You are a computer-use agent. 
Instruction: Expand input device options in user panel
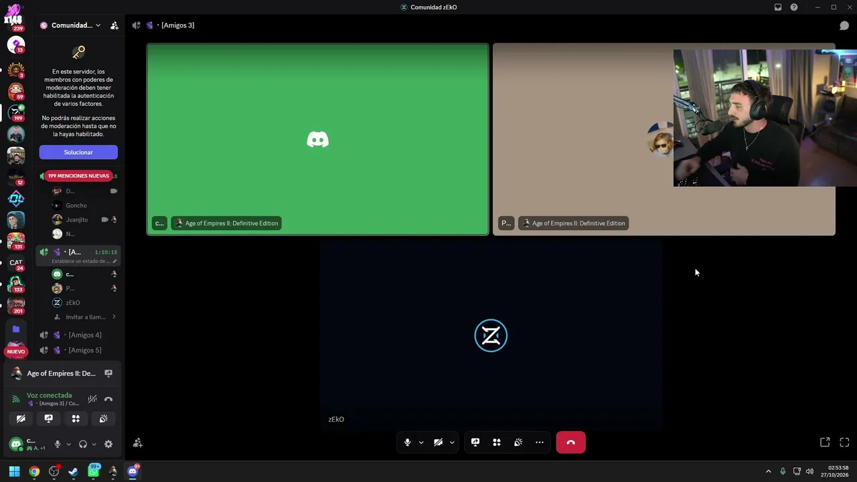[x=68, y=444]
